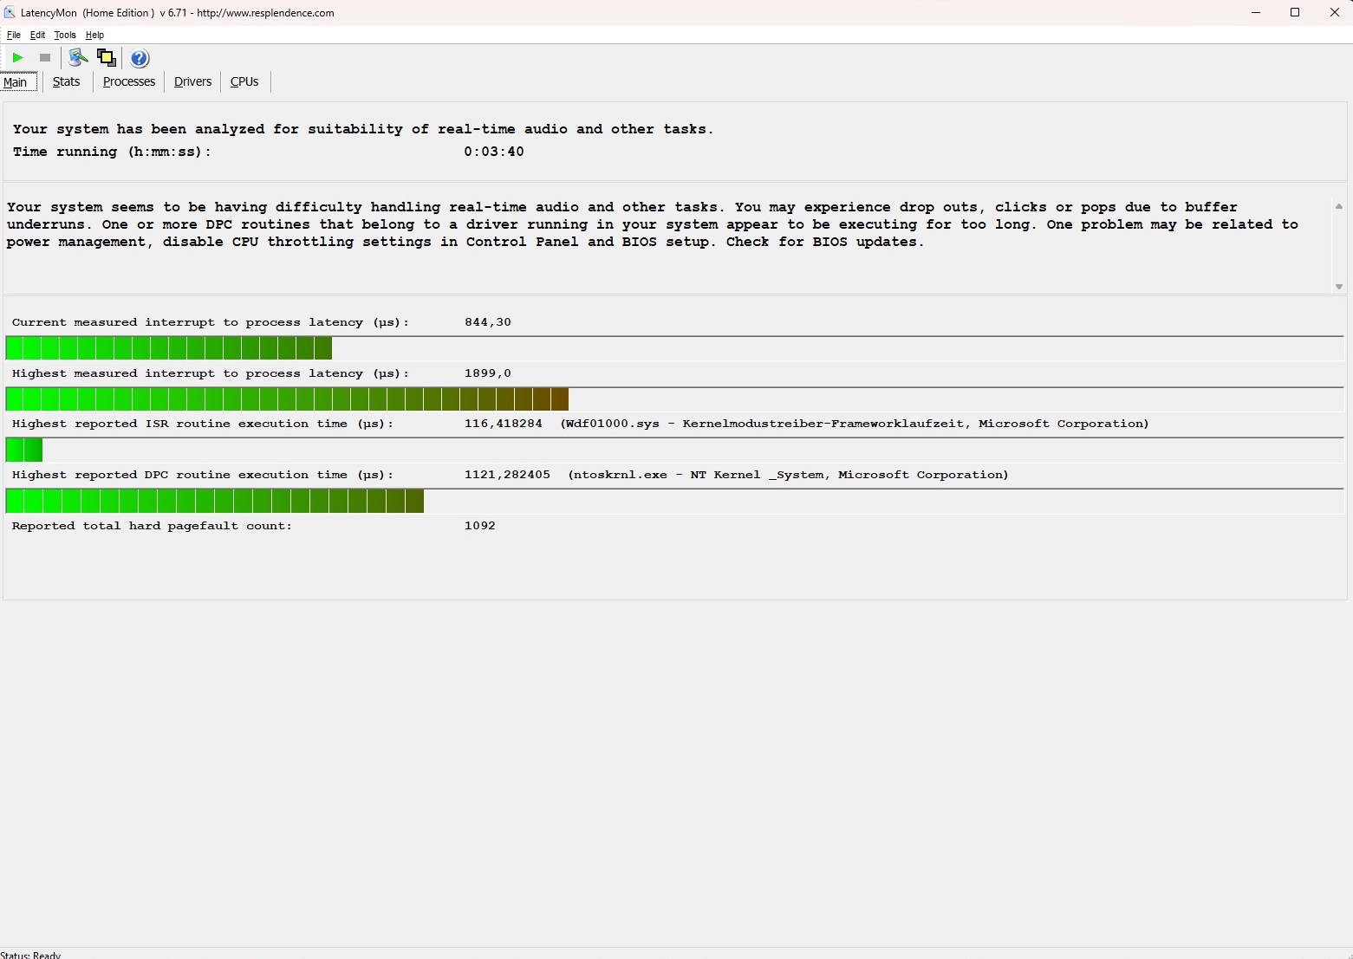Switch to the CPUs tab
The height and width of the screenshot is (959, 1353).
coord(244,81)
